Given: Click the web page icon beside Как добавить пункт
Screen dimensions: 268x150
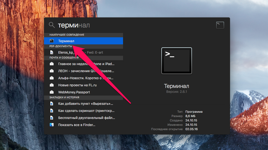Looking at the screenshot, I should (x=52, y=103).
